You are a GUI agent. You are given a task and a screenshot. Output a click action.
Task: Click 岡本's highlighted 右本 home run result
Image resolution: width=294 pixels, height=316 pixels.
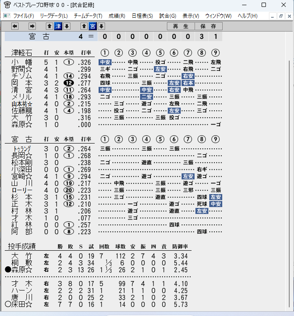(x=188, y=83)
